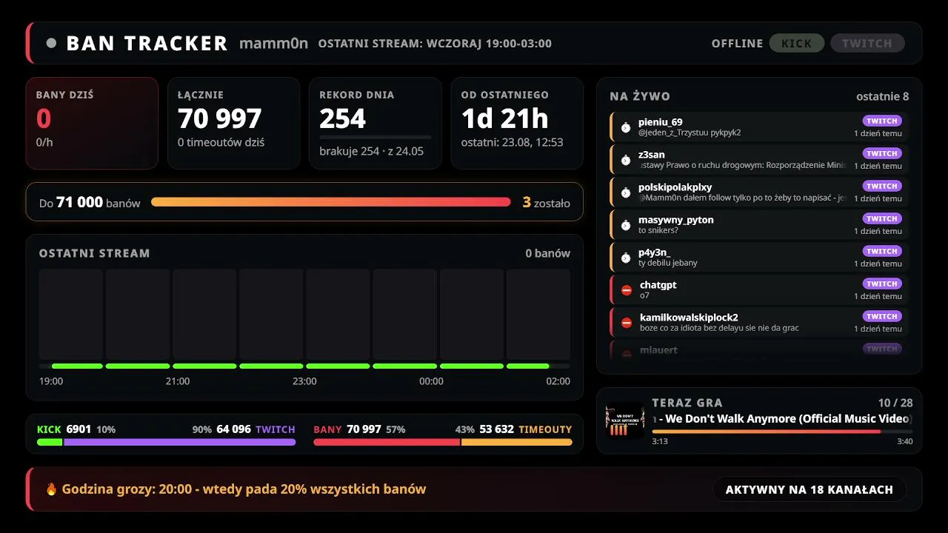Screen dimensions: 948x533
Task: Click the stopwatch icon next to polskipolakplxy
Action: point(626,192)
